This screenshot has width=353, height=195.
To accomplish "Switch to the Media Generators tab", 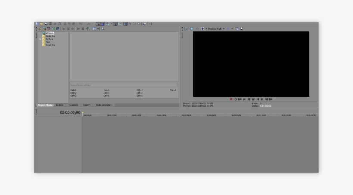I will pos(104,105).
